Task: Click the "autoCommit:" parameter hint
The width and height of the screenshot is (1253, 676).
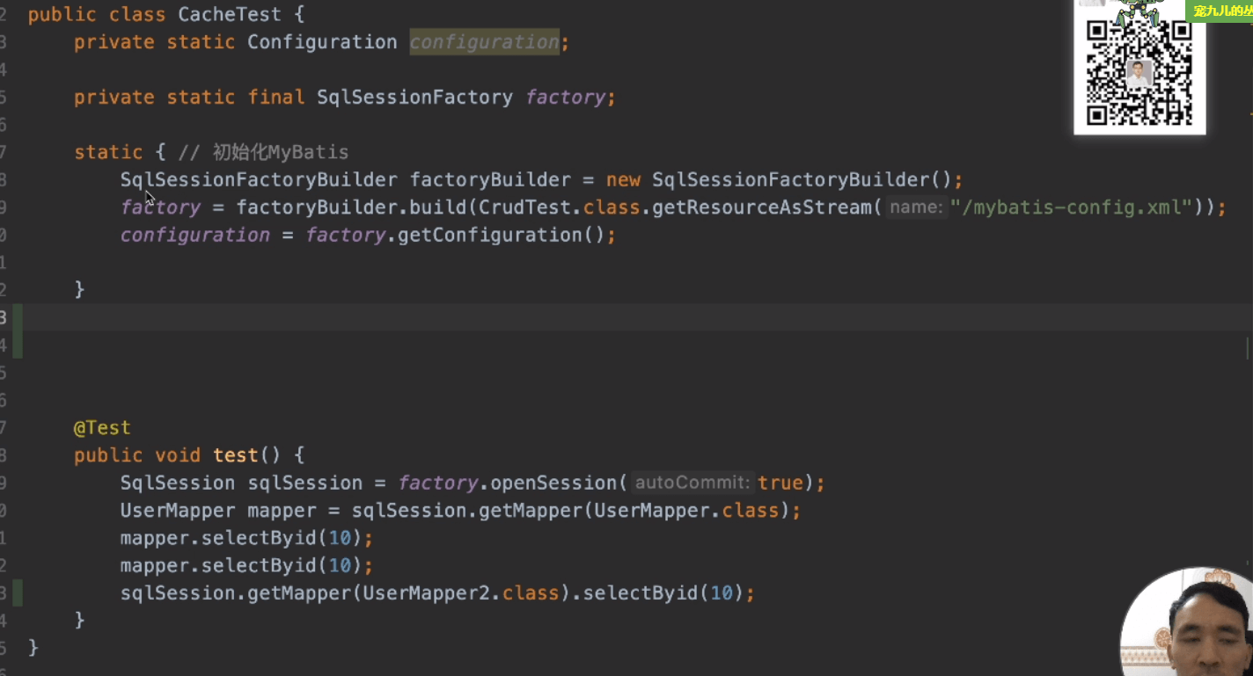Action: [x=693, y=483]
